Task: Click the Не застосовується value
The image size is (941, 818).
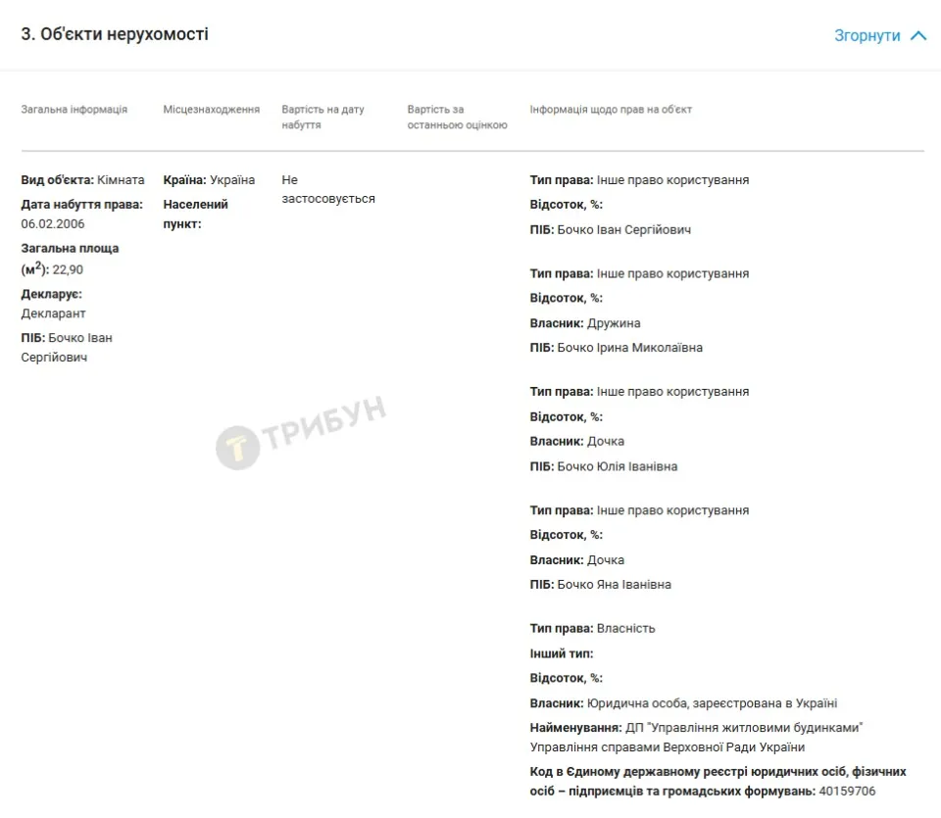Action: pyautogui.click(x=328, y=189)
